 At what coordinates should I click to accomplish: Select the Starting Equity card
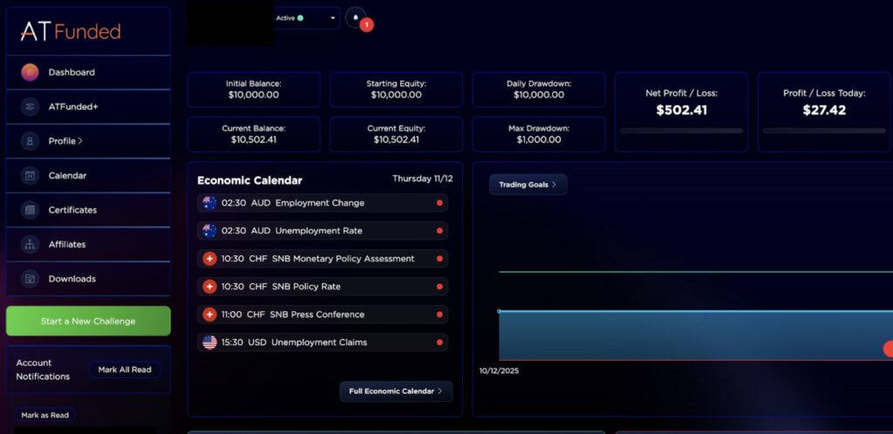point(397,90)
